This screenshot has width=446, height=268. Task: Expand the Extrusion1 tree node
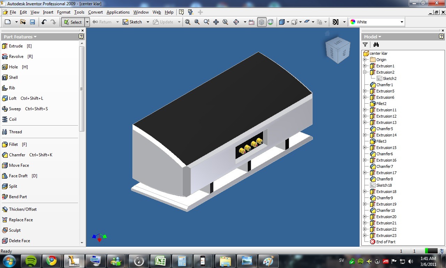click(x=365, y=66)
